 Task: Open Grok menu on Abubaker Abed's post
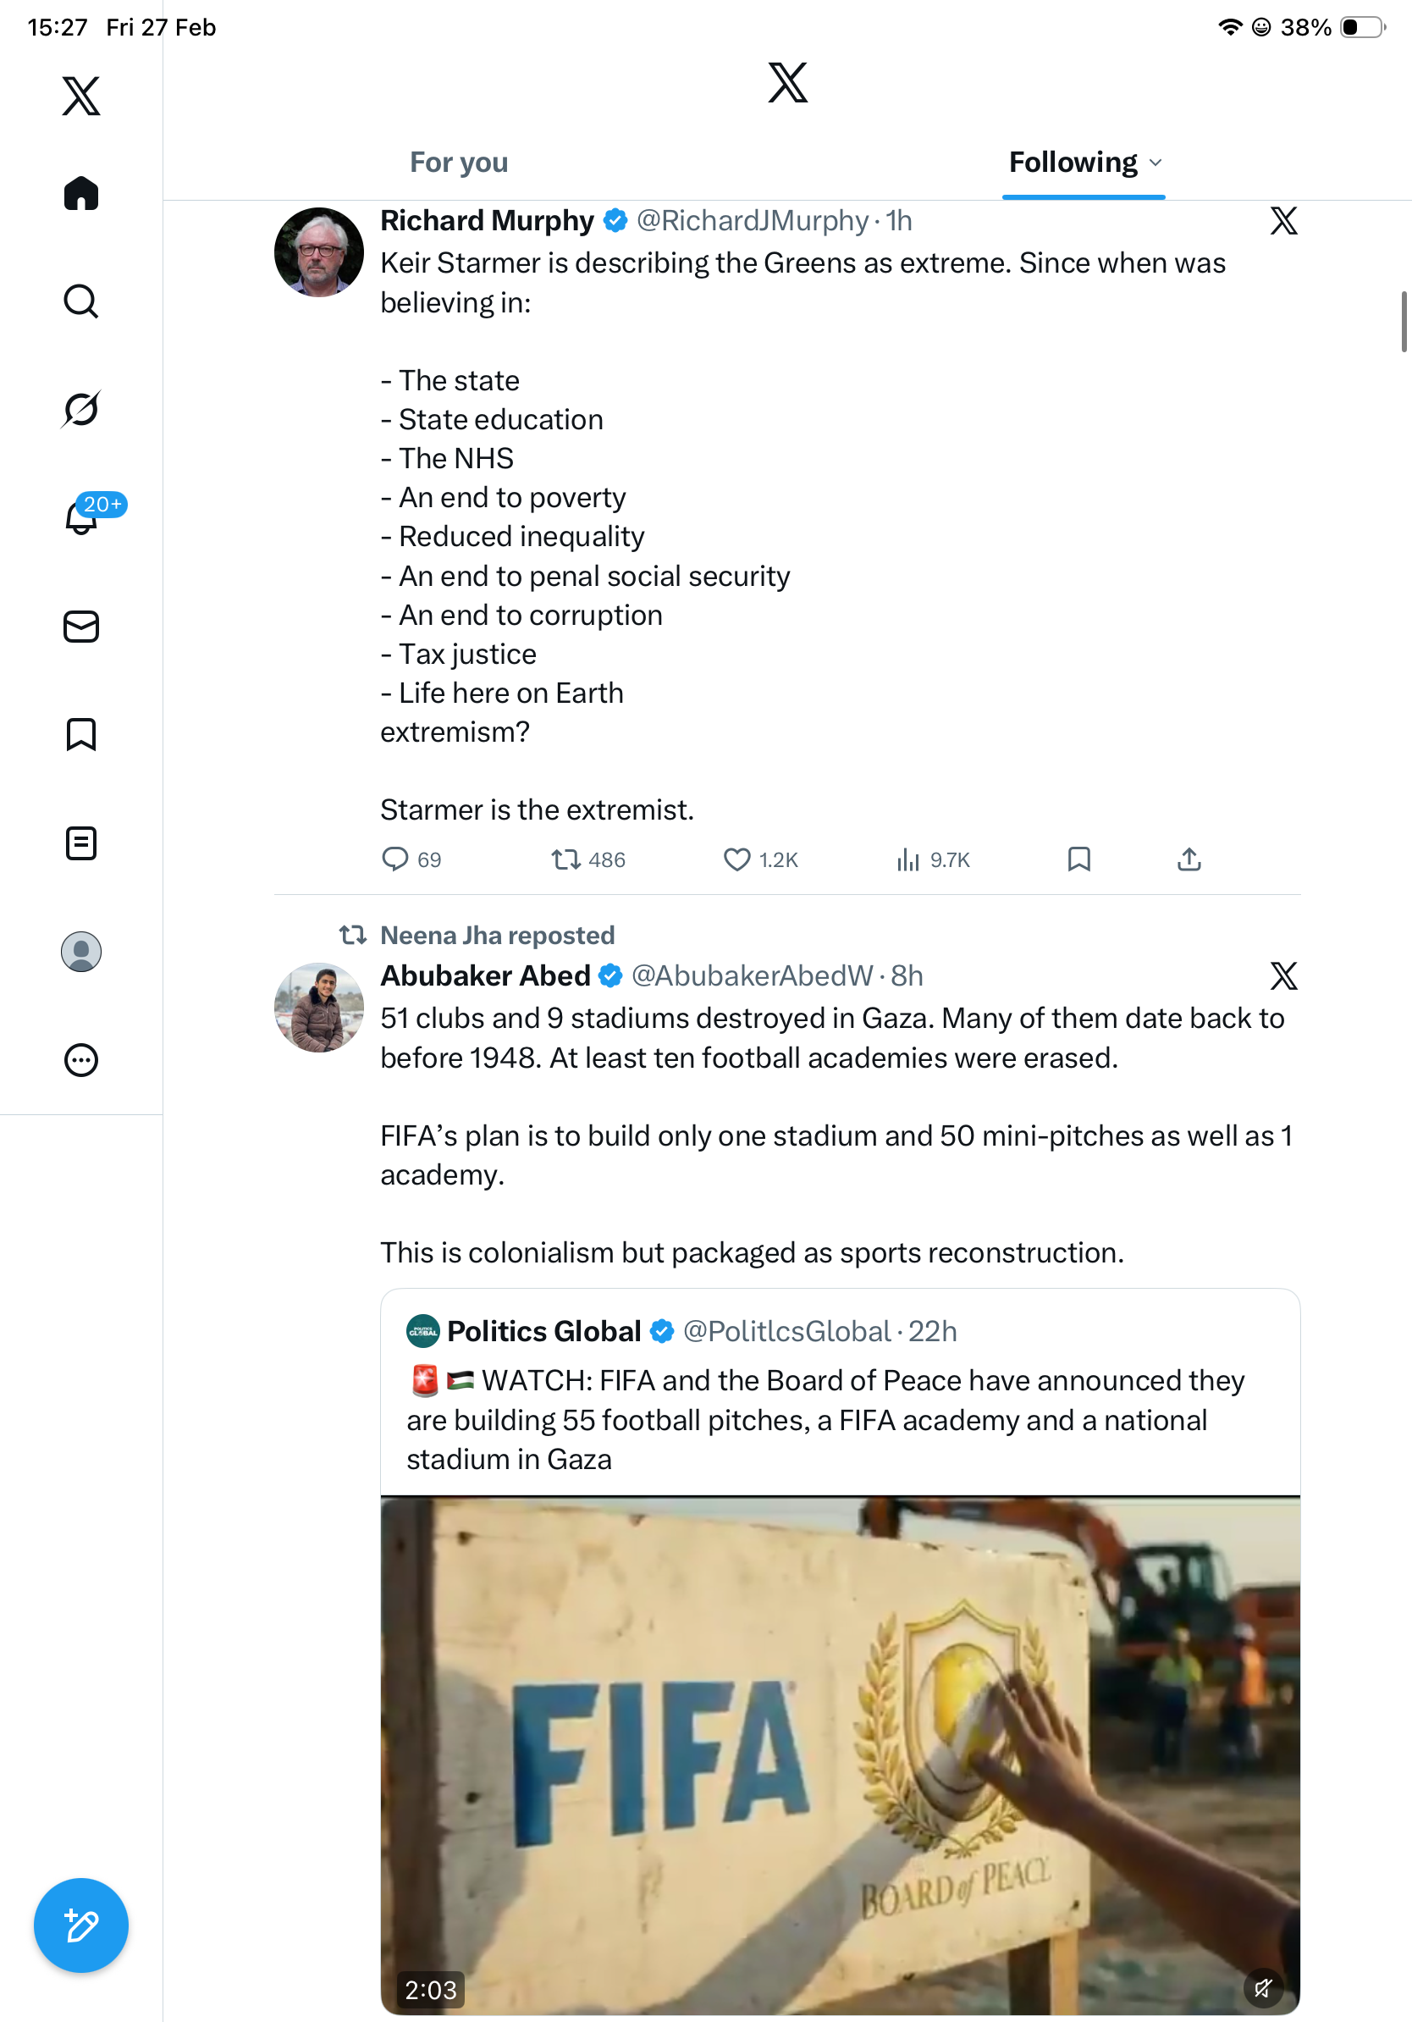[x=1283, y=975]
